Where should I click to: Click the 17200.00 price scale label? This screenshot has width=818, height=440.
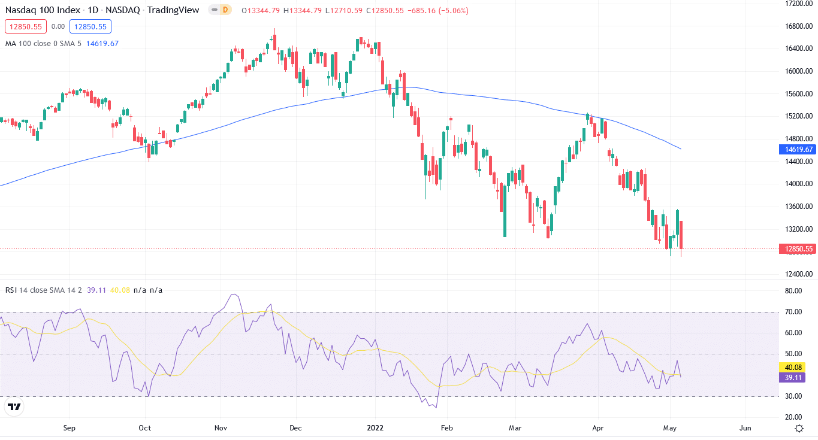point(798,4)
